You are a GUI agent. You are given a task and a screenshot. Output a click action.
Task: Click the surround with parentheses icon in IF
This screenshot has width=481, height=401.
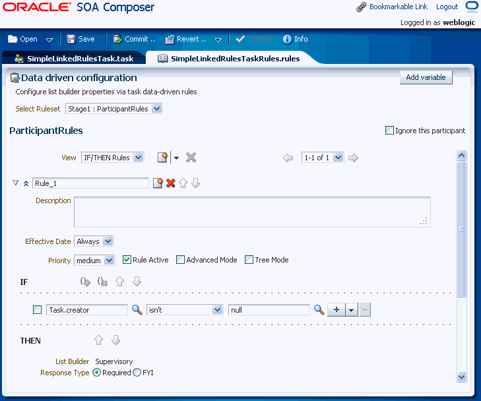click(x=85, y=282)
